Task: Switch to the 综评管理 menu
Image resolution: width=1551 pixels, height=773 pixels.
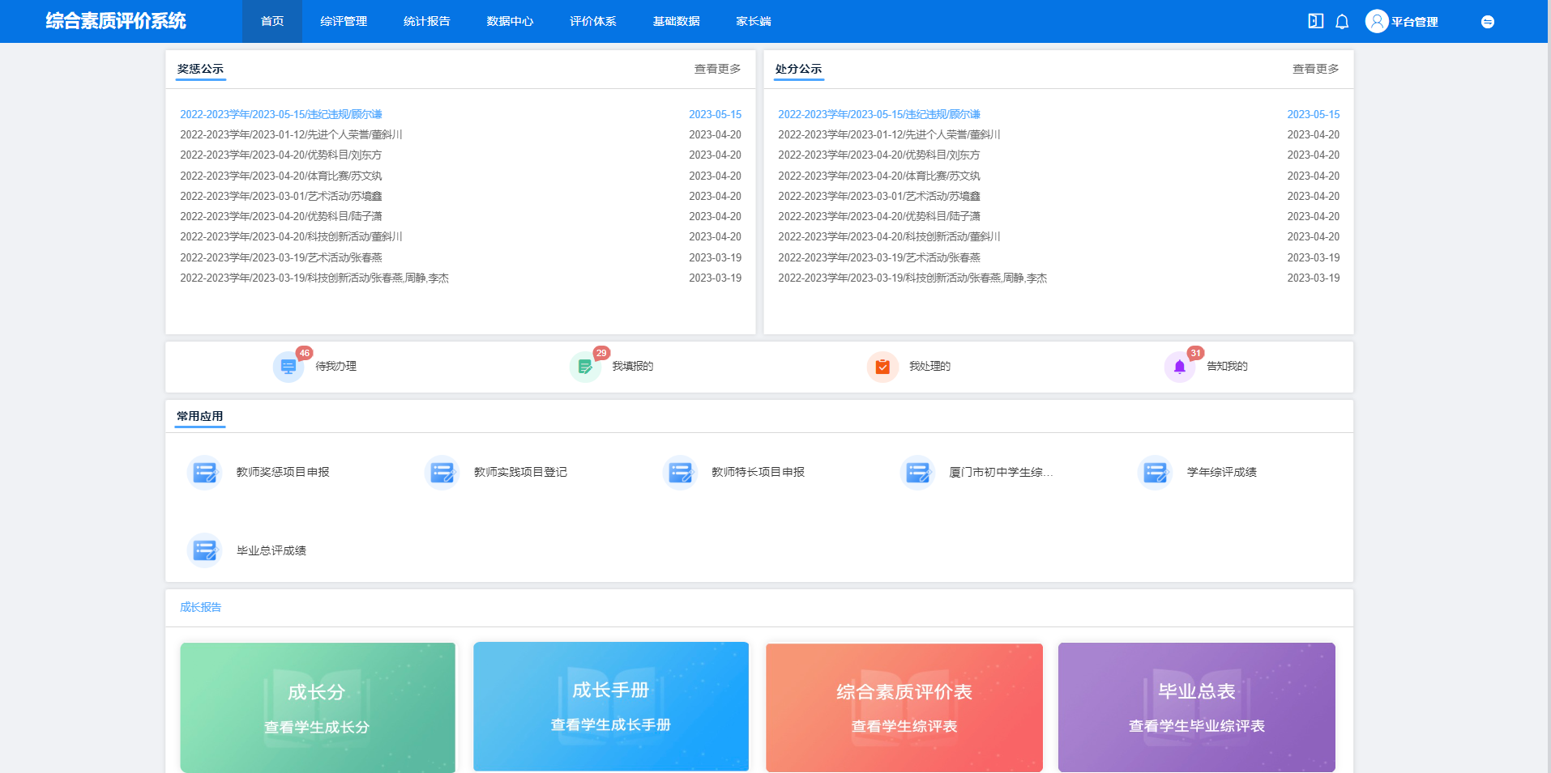Action: coord(344,21)
